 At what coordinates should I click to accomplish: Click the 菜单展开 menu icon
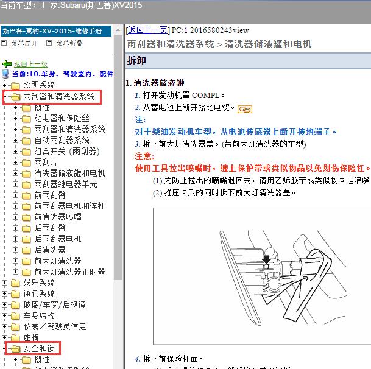click(4, 43)
